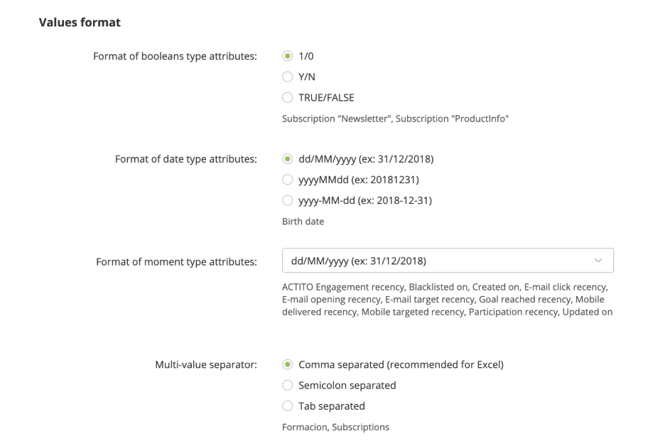The width and height of the screenshot is (665, 441).
Task: Choose the Semicolon separated option
Action: (287, 386)
